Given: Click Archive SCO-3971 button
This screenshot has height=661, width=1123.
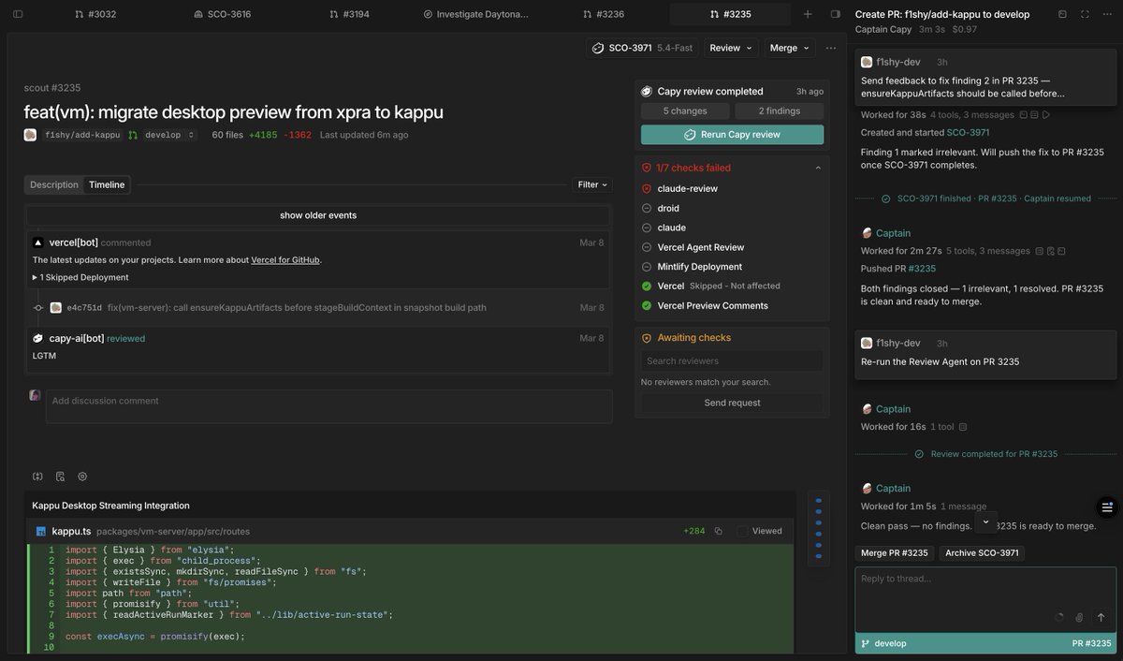Looking at the screenshot, I should click(981, 552).
